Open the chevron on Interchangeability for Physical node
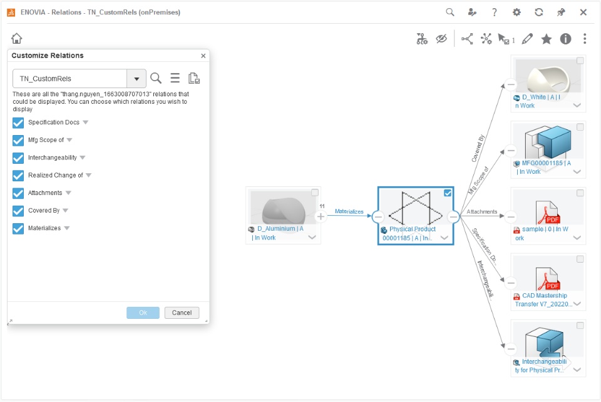The image size is (601, 402). coord(577,370)
